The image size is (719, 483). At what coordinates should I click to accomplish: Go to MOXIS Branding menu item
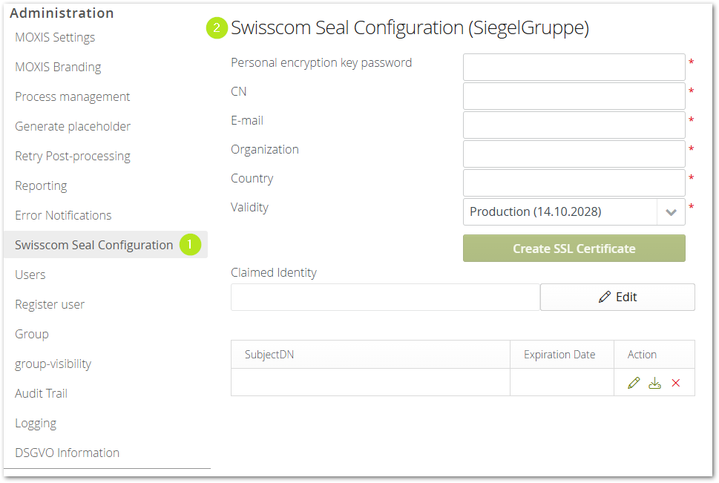[x=58, y=67]
